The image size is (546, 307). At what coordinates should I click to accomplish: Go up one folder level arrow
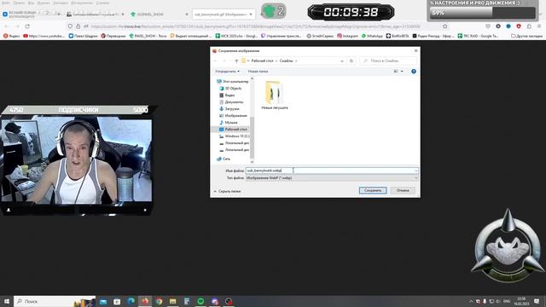pos(236,61)
